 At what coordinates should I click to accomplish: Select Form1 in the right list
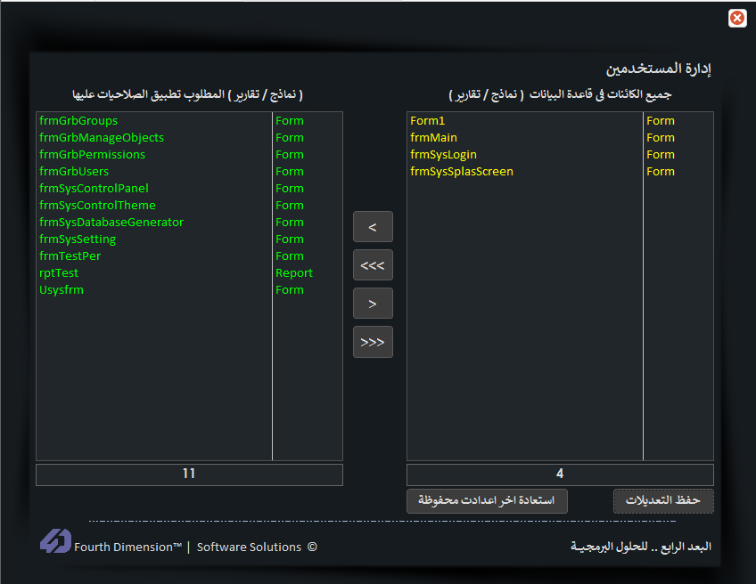tap(427, 121)
